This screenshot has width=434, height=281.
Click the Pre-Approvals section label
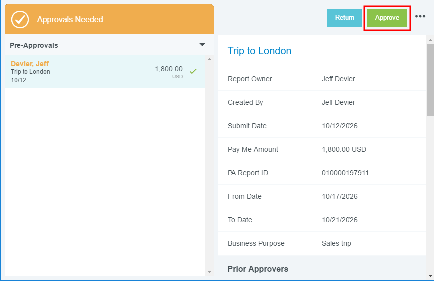click(x=34, y=45)
